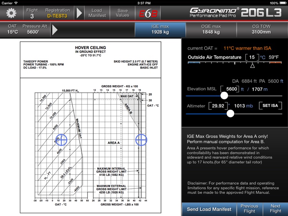Adjust the Altimeter slider knob
This screenshot has height=216, width=288.
(230, 114)
